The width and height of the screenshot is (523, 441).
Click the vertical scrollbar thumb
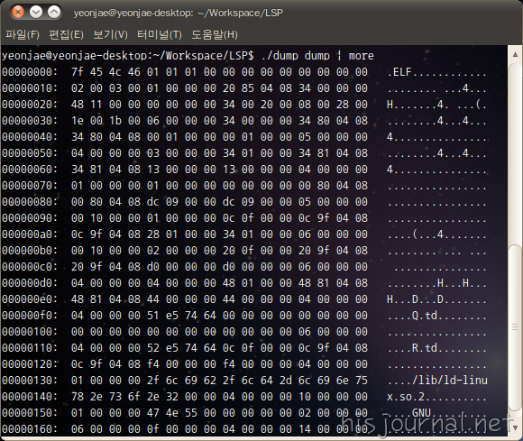pos(515,327)
